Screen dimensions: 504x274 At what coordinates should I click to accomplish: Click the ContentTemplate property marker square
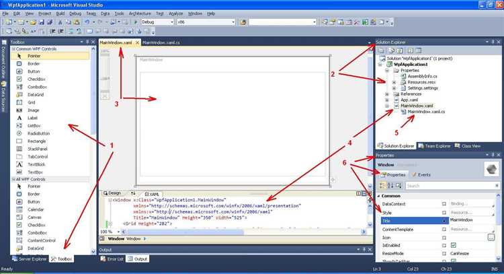pos(444,230)
